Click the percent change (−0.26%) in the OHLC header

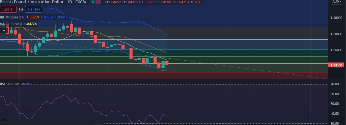click(x=196, y=2)
